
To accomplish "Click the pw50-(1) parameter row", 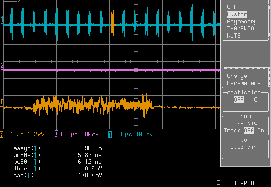I will (x=58, y=162).
